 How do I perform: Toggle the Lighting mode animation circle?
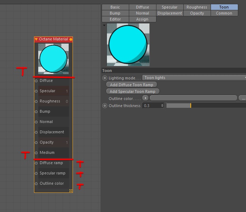105,78
